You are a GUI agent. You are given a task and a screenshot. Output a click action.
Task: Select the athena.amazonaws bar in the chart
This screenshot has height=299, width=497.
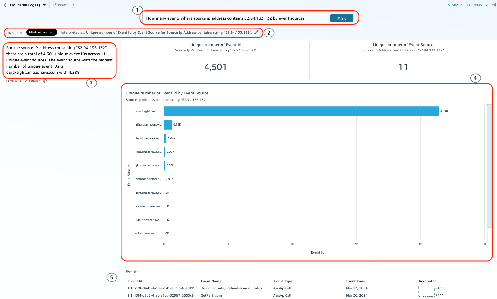[168, 124]
